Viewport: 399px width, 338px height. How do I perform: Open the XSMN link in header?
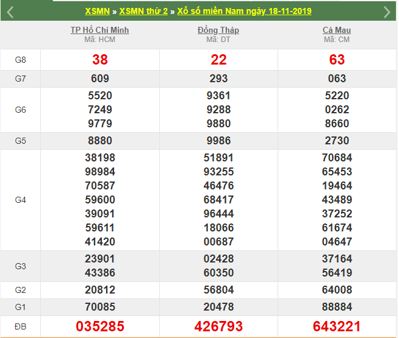(x=98, y=12)
